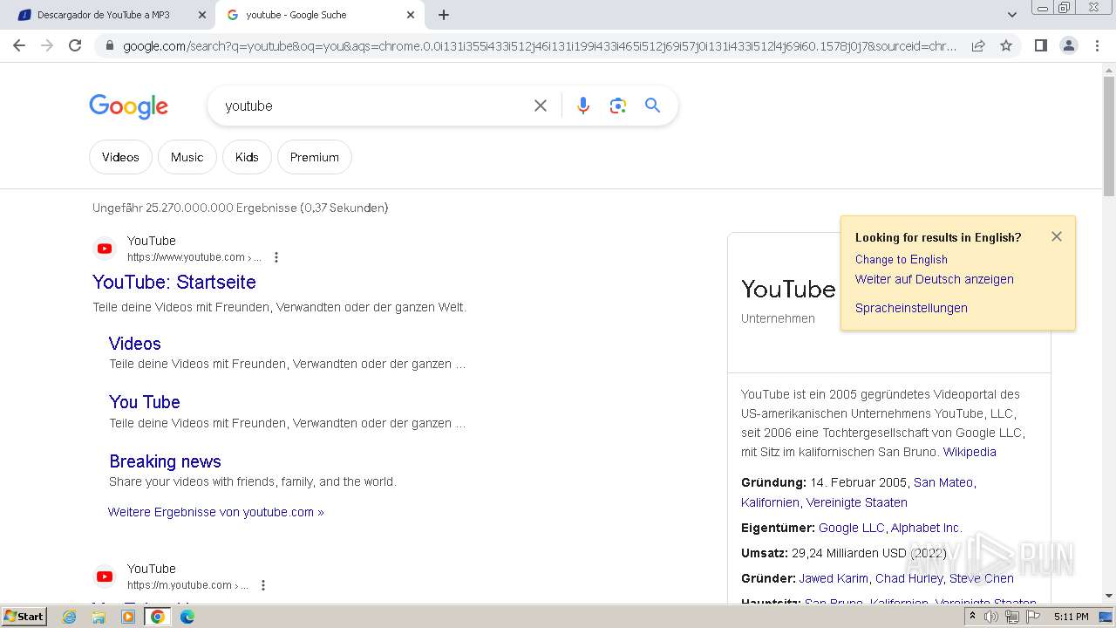Image resolution: width=1116 pixels, height=628 pixels.
Task: Open the Chrome profile avatar
Action: pos(1068,45)
